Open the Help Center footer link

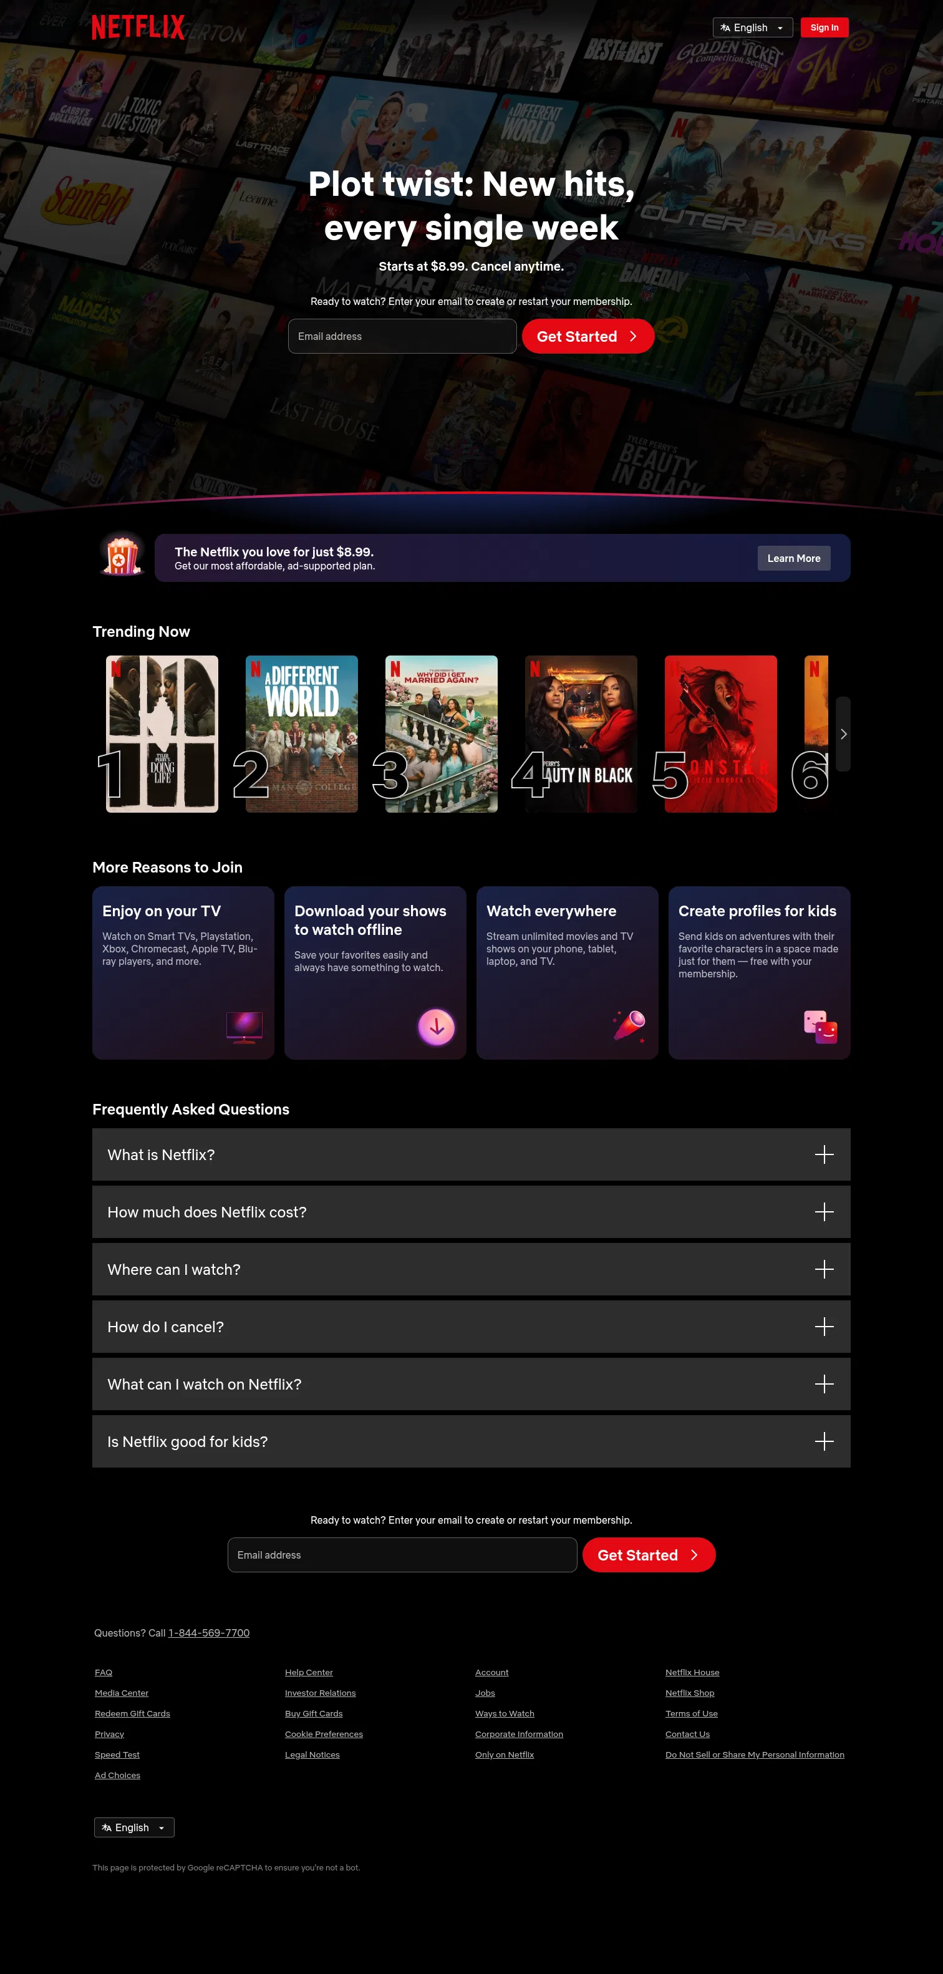tap(309, 1672)
